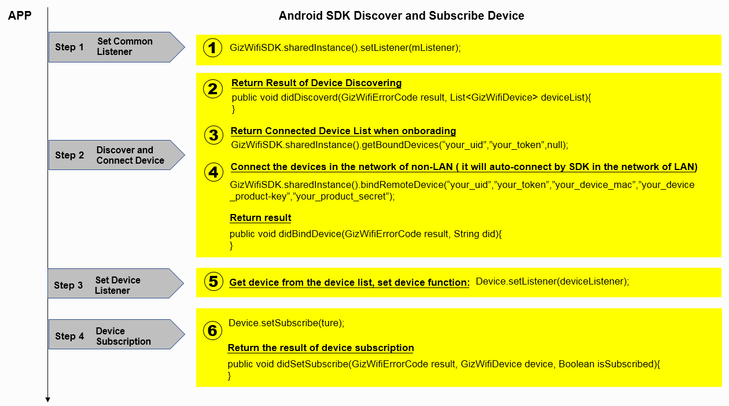Image resolution: width=729 pixels, height=406 pixels.
Task: Click the circled number 1 icon
Action: click(212, 49)
